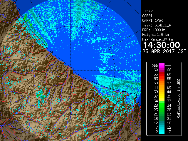
Task: Click the 'ilts2' radar site label
Action: pos(147,11)
